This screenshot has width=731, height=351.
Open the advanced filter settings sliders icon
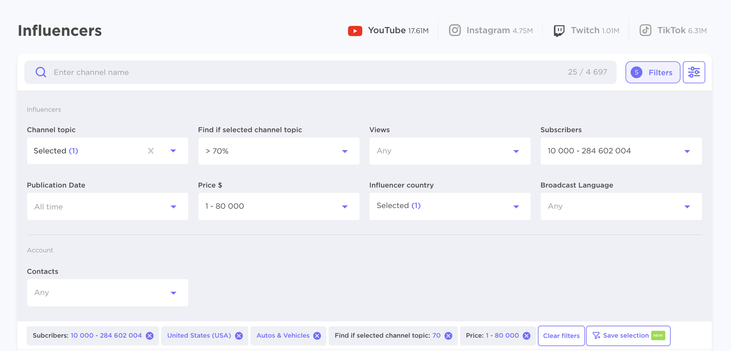tap(694, 72)
